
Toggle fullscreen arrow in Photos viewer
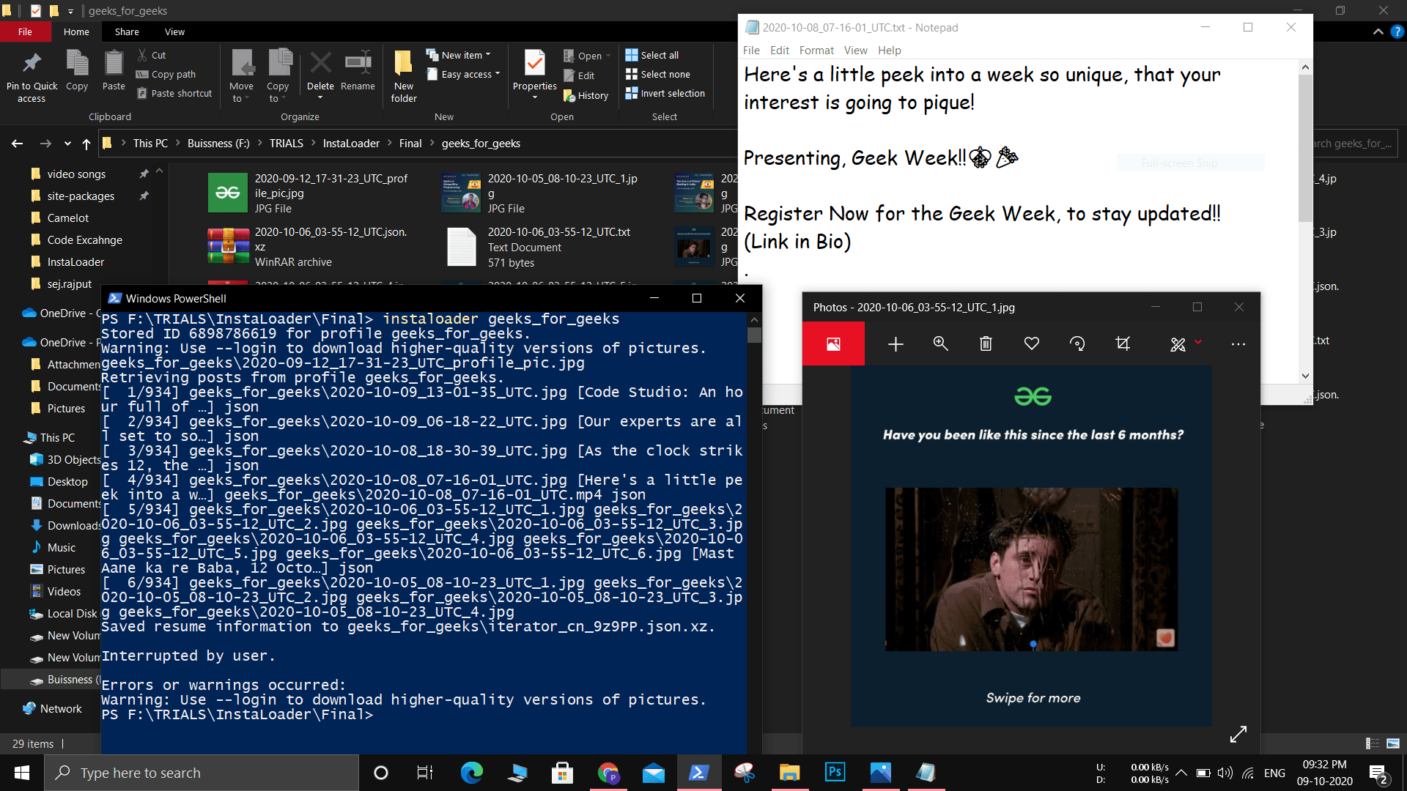point(1238,734)
